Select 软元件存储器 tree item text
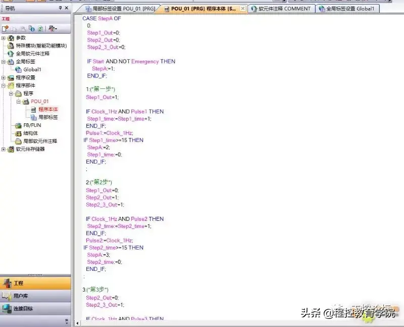The width and height of the screenshot is (404, 327). 30,149
